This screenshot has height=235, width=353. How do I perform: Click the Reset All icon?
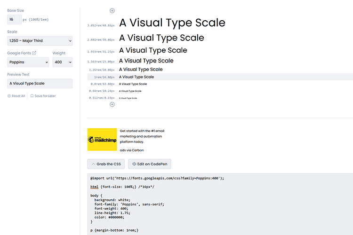9,96
